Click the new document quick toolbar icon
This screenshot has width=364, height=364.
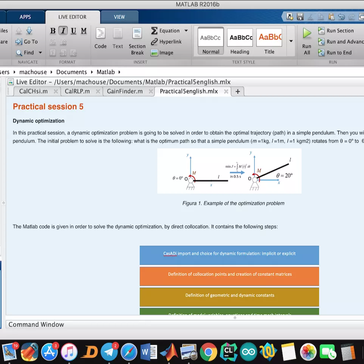pyautogui.click(x=290, y=17)
